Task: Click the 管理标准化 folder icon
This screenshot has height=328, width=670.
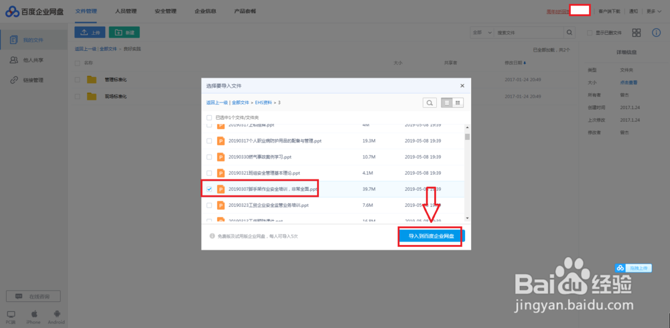Action: pos(91,80)
